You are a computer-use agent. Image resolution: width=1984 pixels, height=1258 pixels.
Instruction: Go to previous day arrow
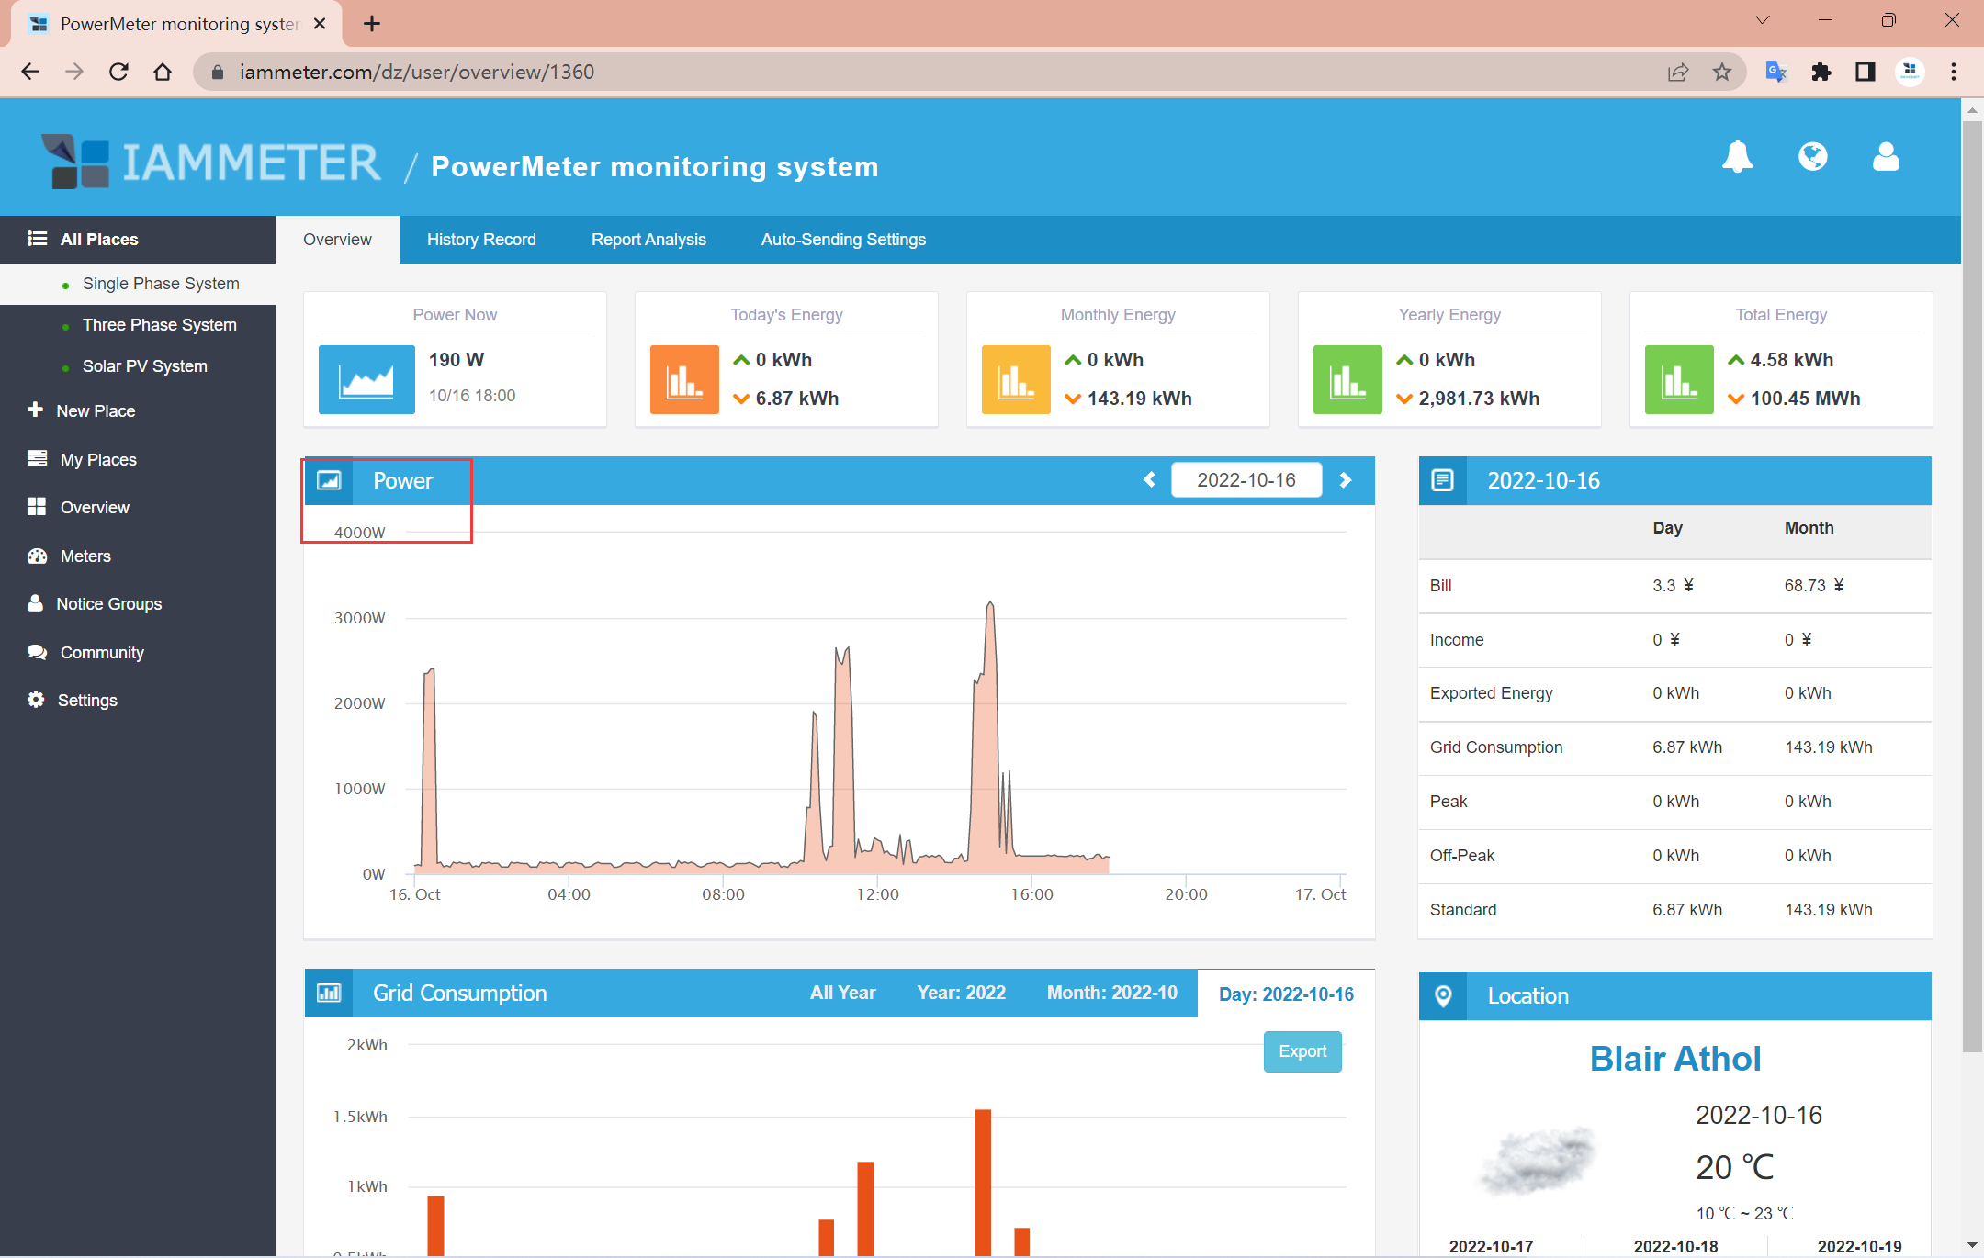(1149, 480)
